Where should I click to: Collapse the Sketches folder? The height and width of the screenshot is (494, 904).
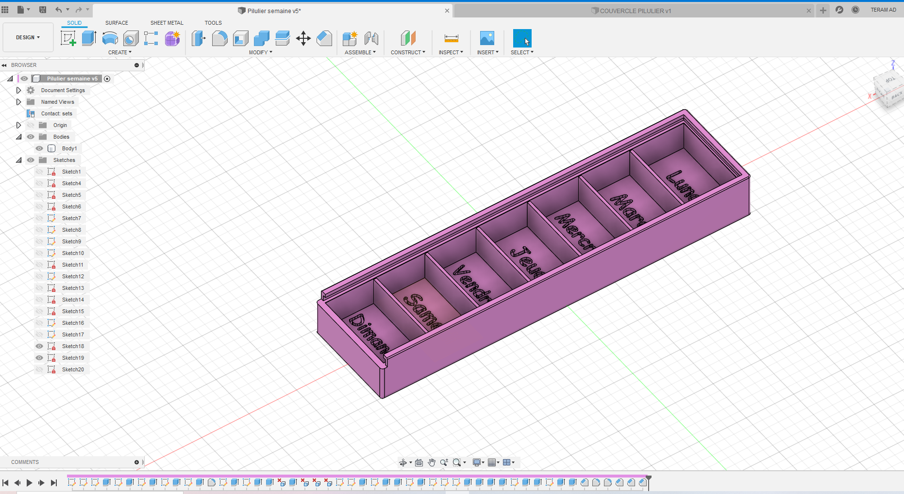(19, 160)
